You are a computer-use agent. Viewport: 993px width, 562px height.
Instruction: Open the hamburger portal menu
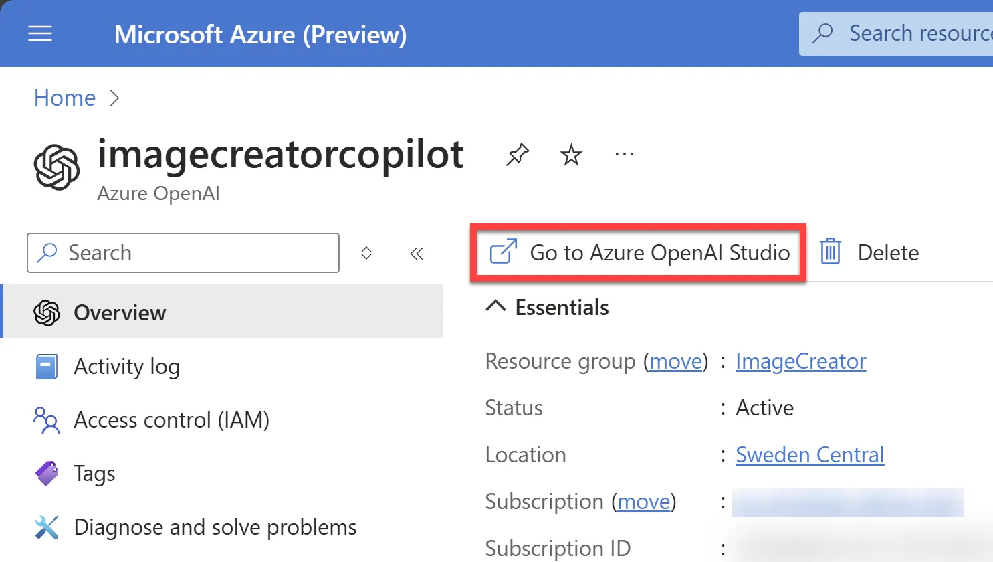click(40, 33)
